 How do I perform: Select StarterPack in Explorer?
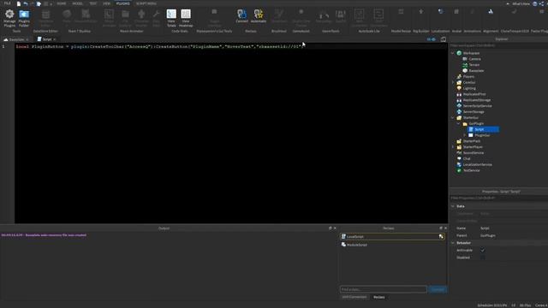pyautogui.click(x=472, y=141)
